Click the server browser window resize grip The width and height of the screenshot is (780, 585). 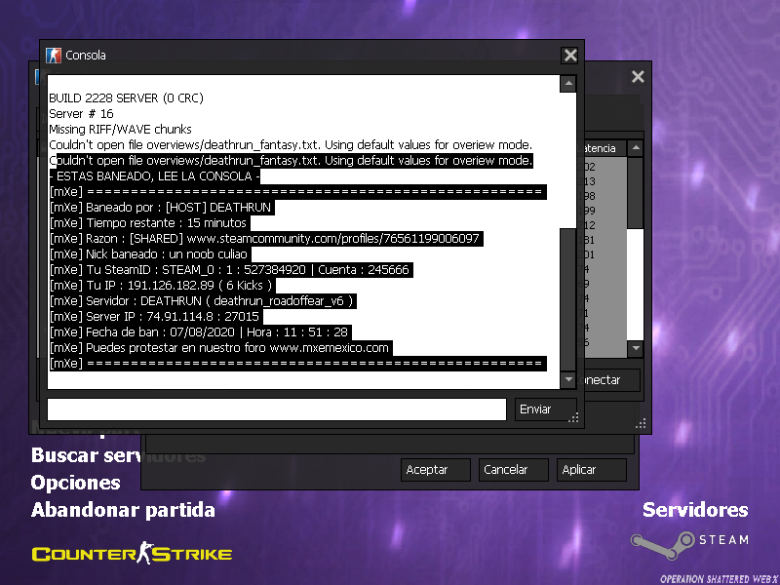coord(641,423)
